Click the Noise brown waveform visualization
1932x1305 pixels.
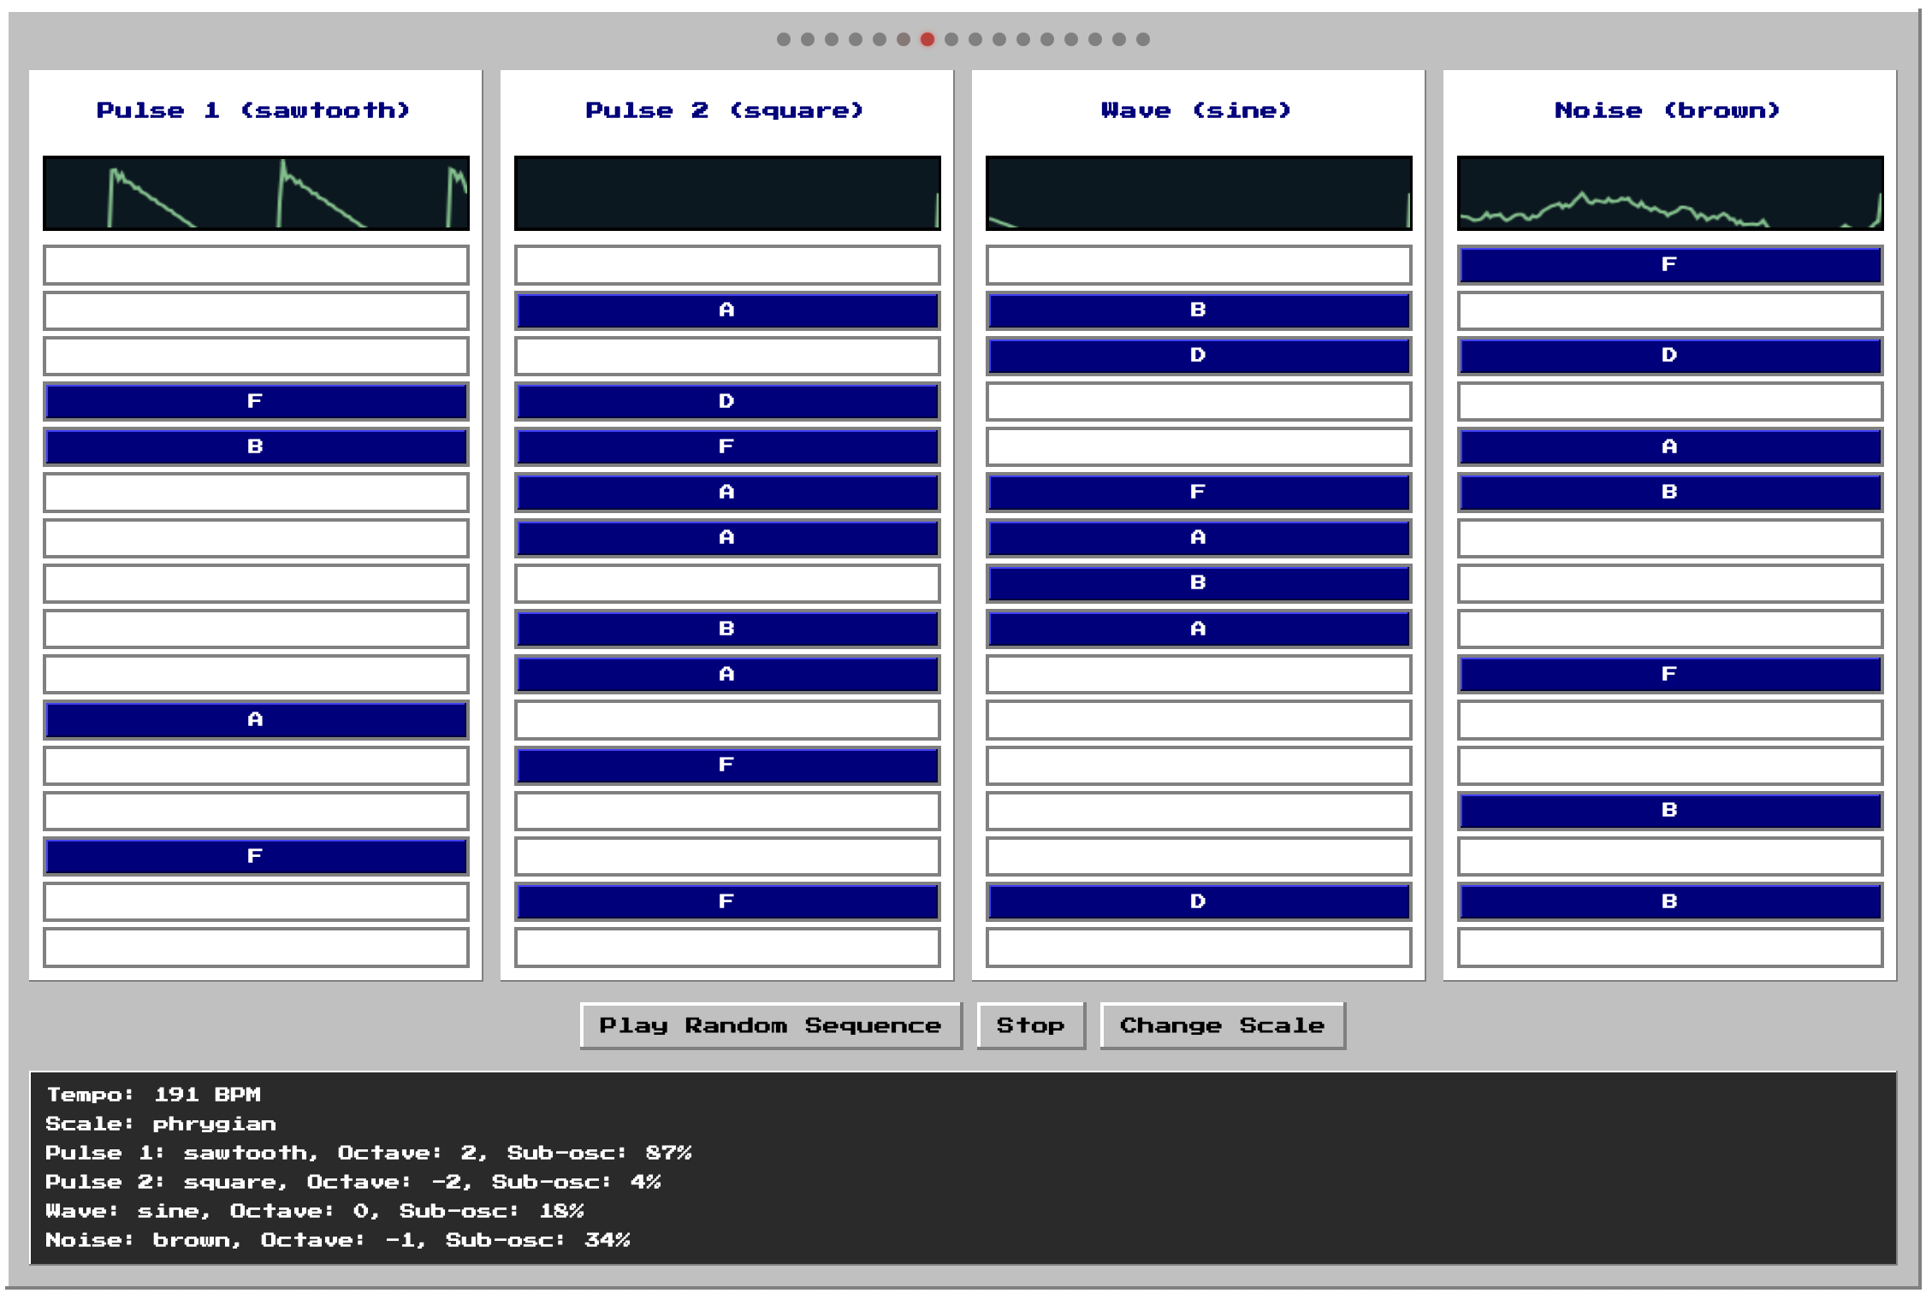coord(1669,192)
